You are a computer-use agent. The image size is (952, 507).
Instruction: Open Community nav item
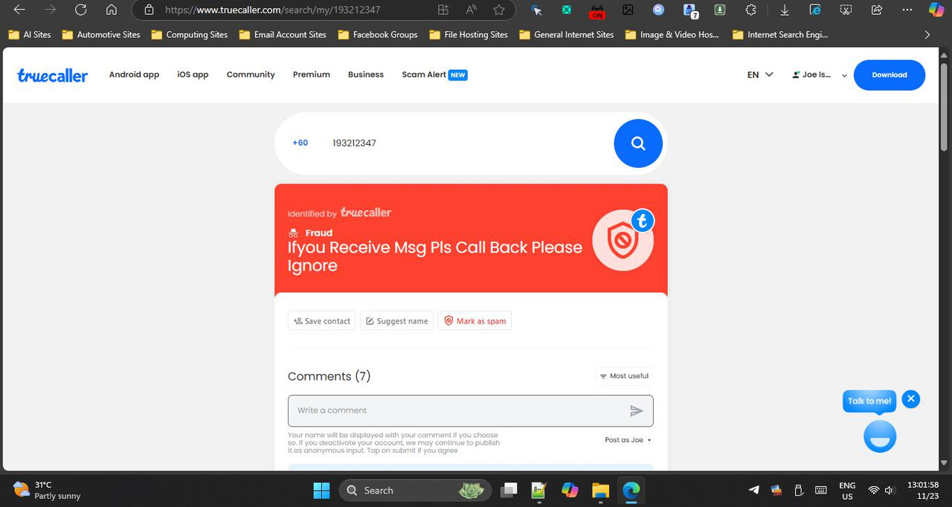tap(251, 75)
